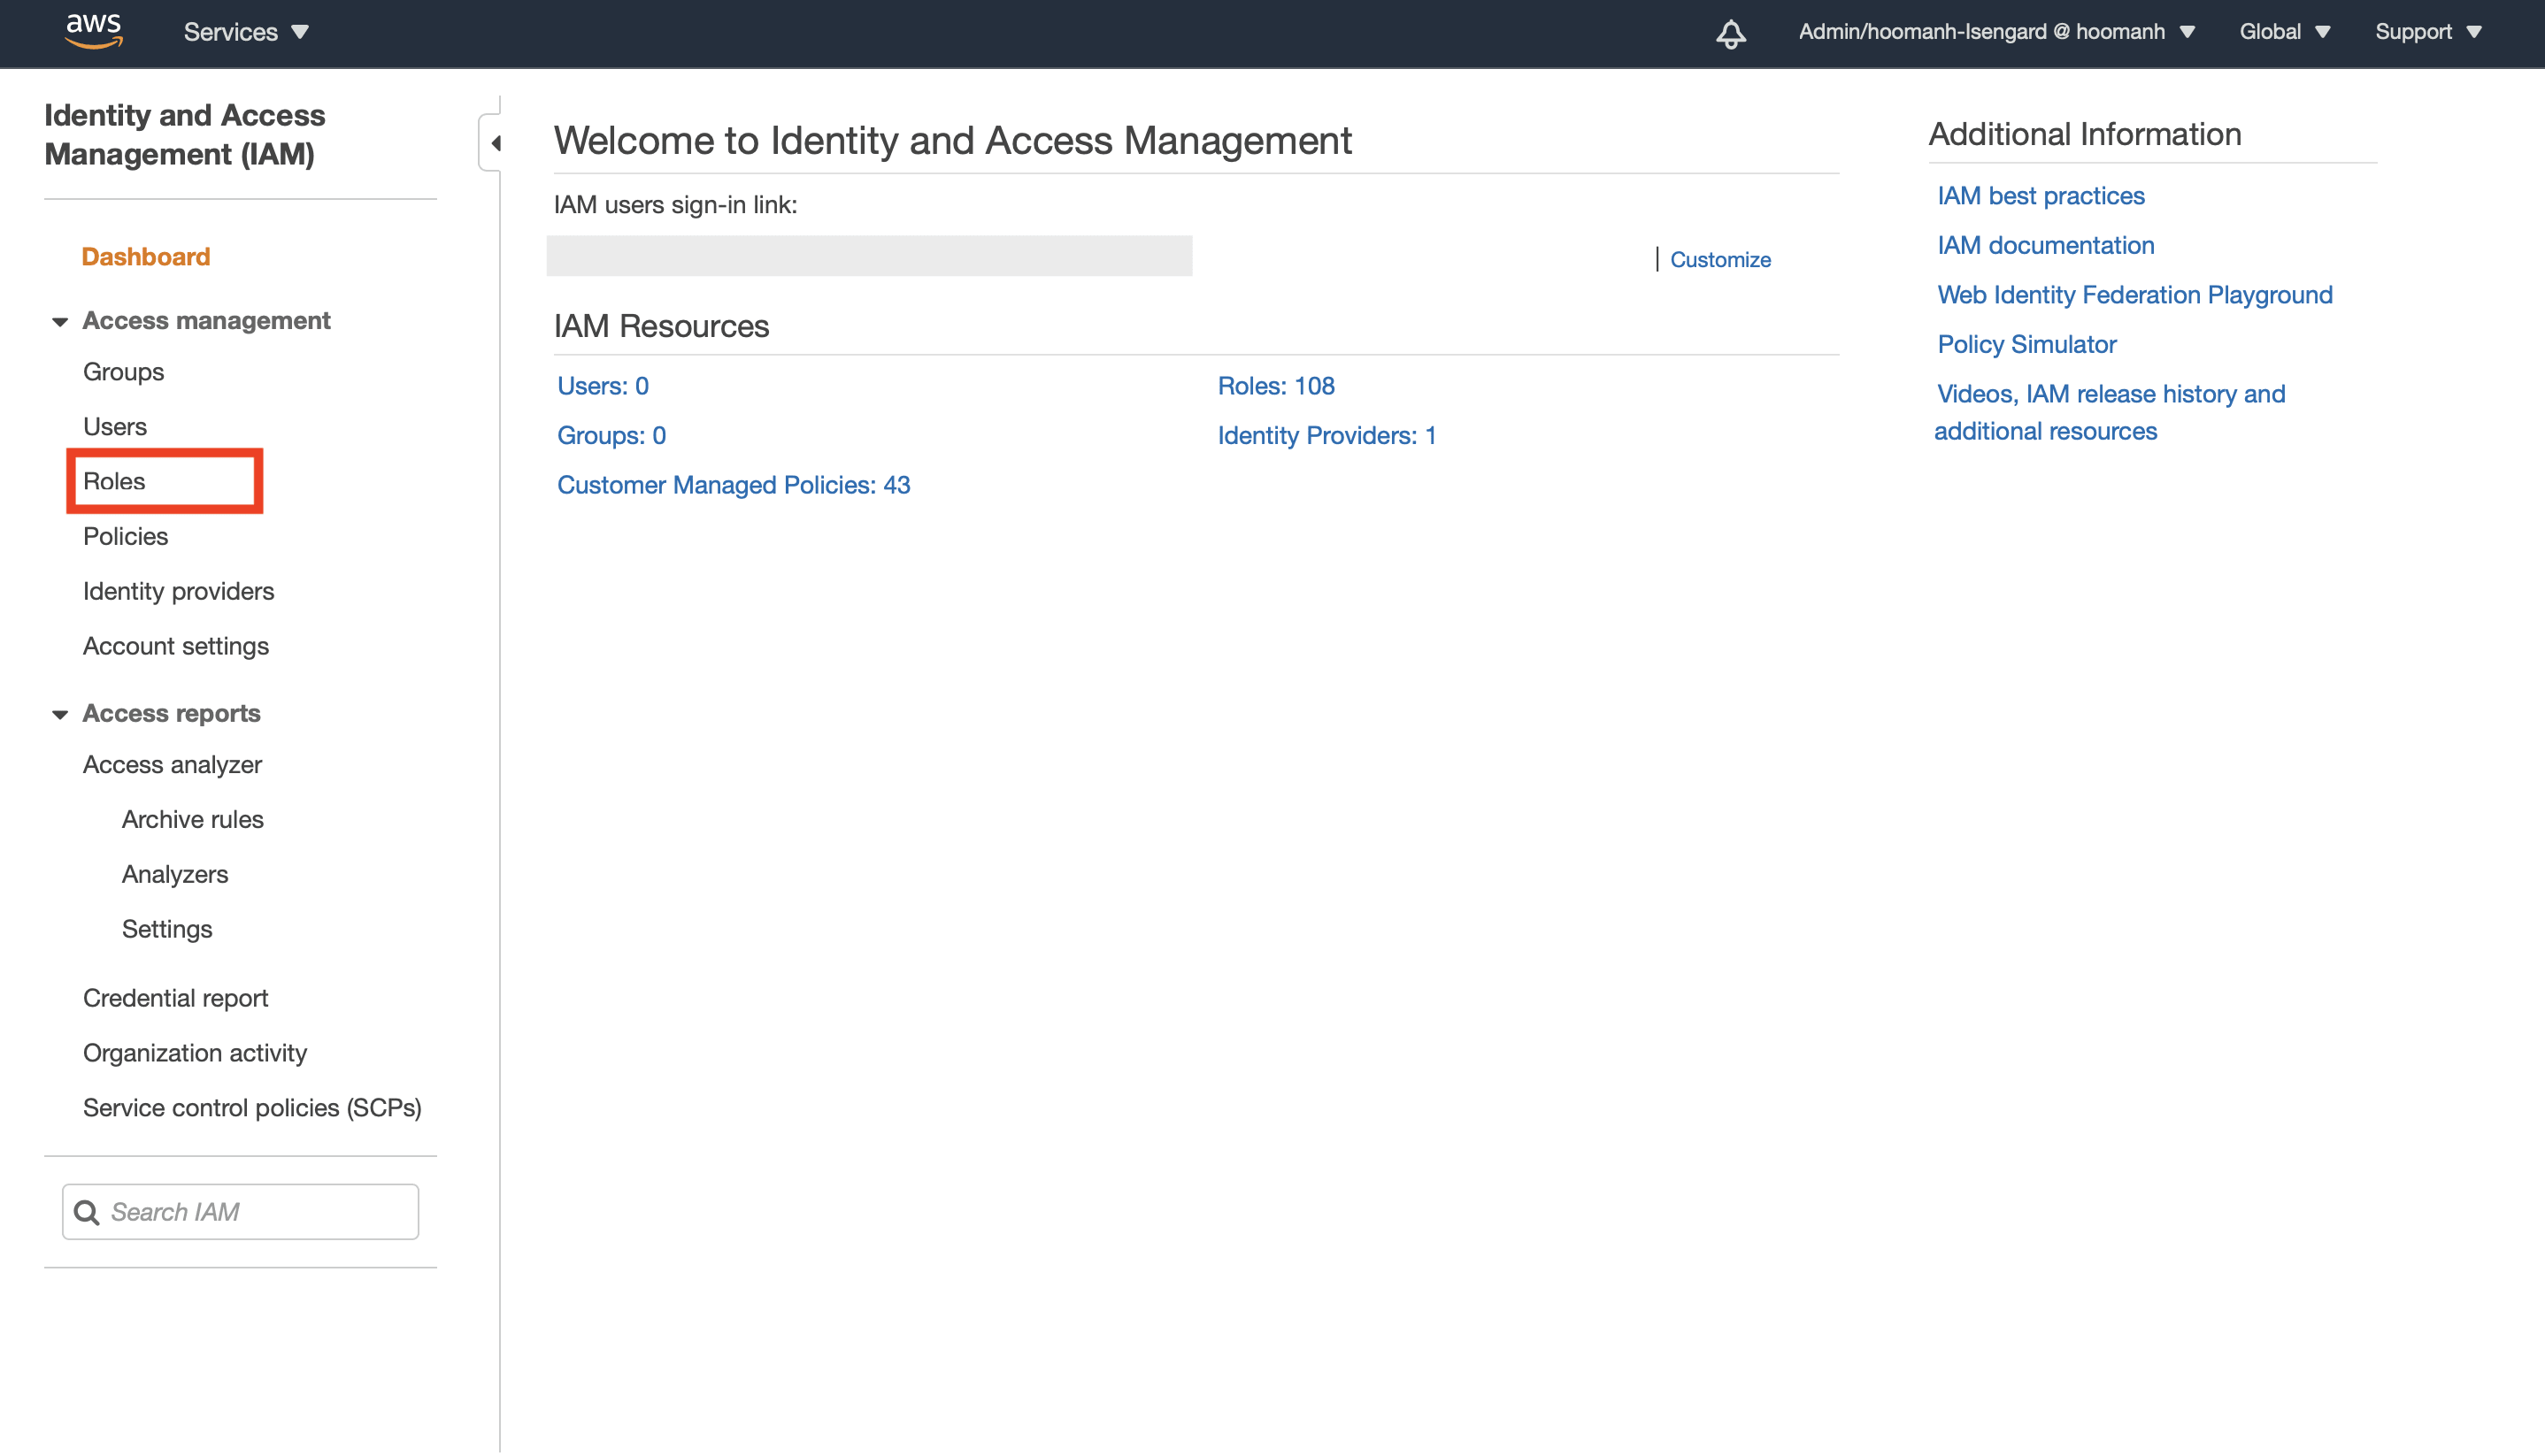This screenshot has height=1456, width=2545.
Task: Open Account settings in the sidebar
Action: pyautogui.click(x=176, y=646)
